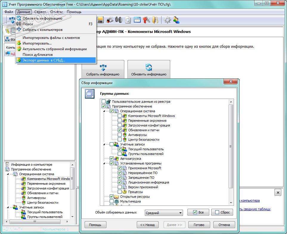
Task: Select Актуальность собранной информации menu entry
Action: coord(56,49)
